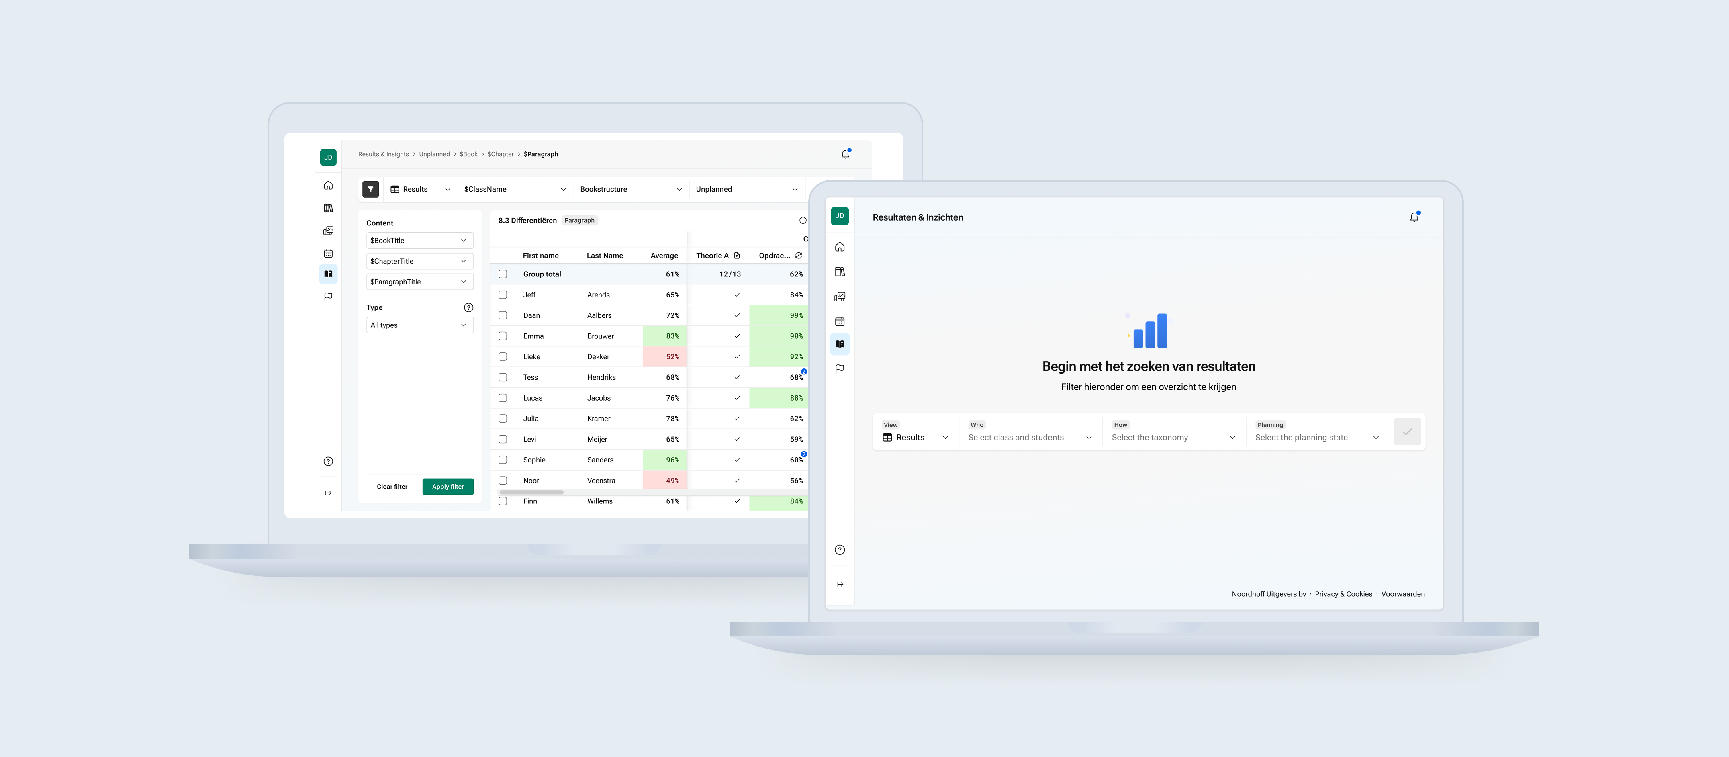Click the home icon in the right laptop sidebar

[840, 247]
